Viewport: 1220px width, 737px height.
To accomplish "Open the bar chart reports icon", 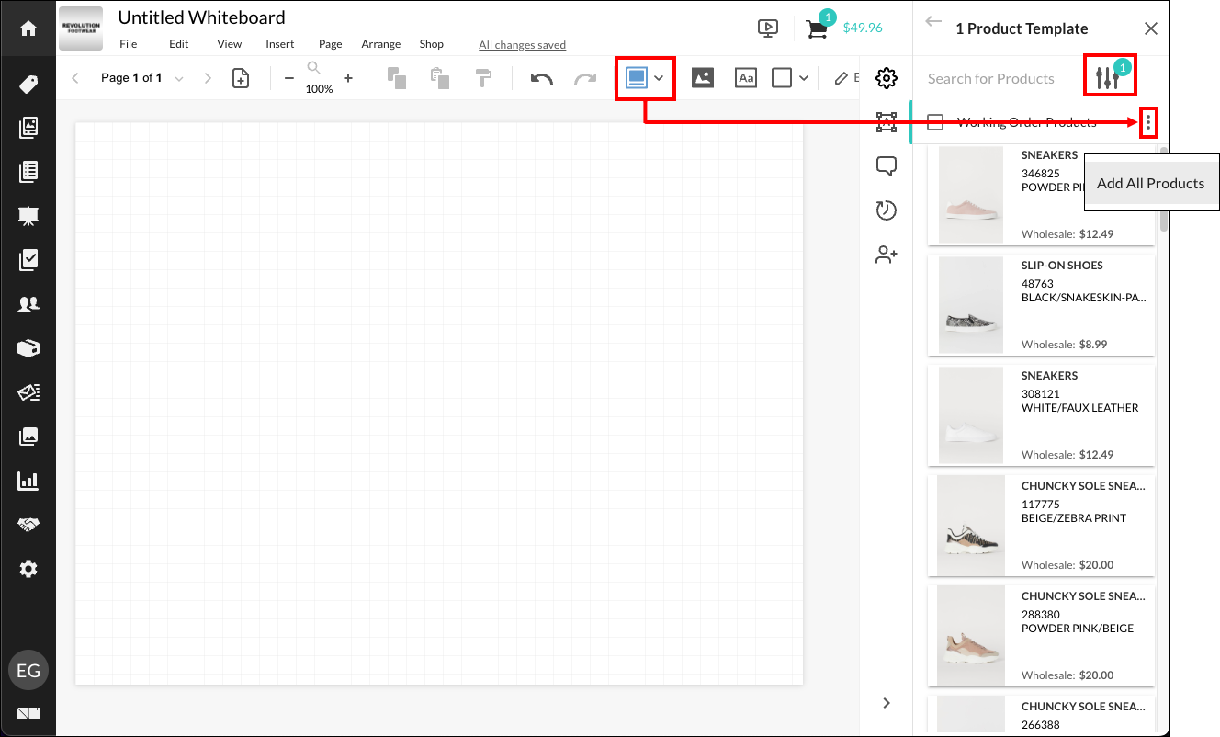I will click(28, 481).
